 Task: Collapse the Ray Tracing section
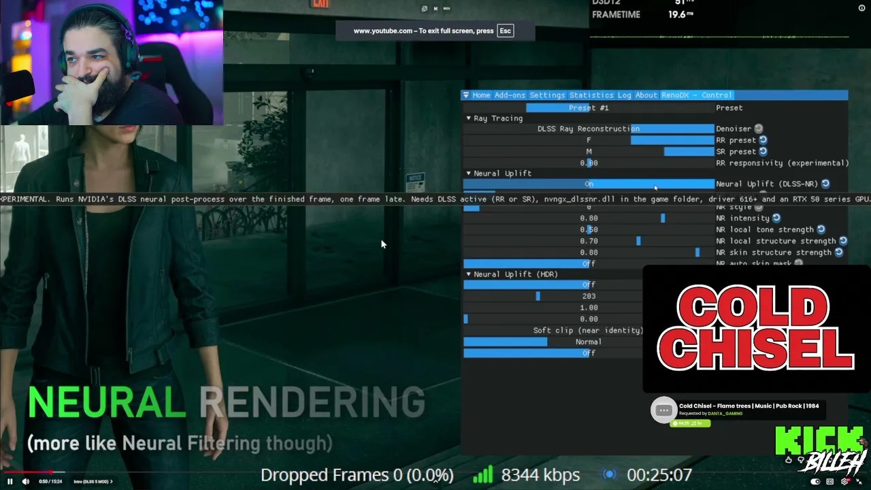468,118
